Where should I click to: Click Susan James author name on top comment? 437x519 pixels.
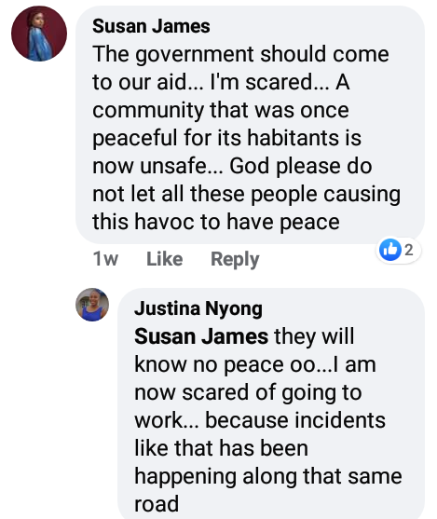[151, 26]
